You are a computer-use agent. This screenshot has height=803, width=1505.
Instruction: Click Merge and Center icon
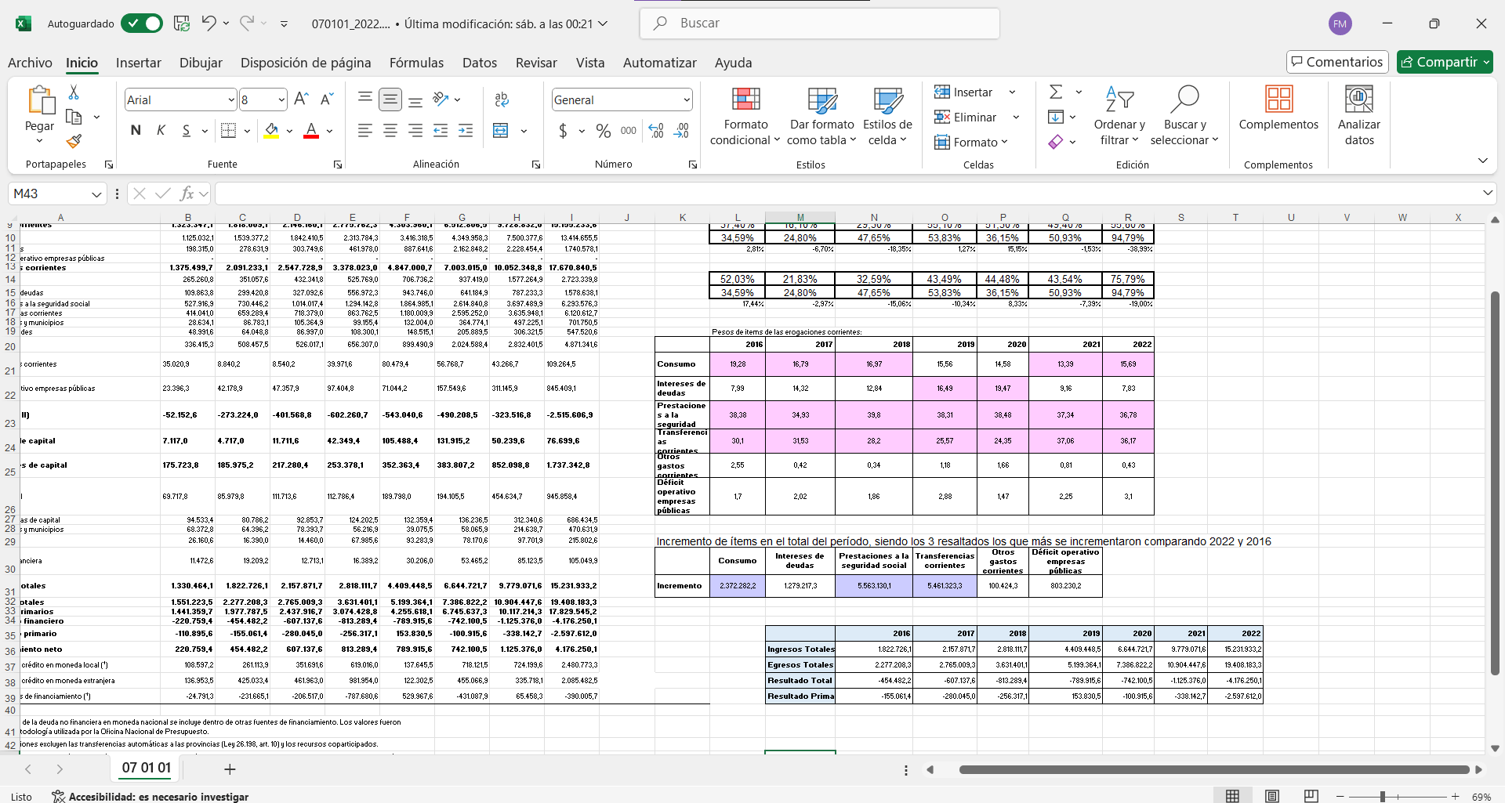(501, 131)
